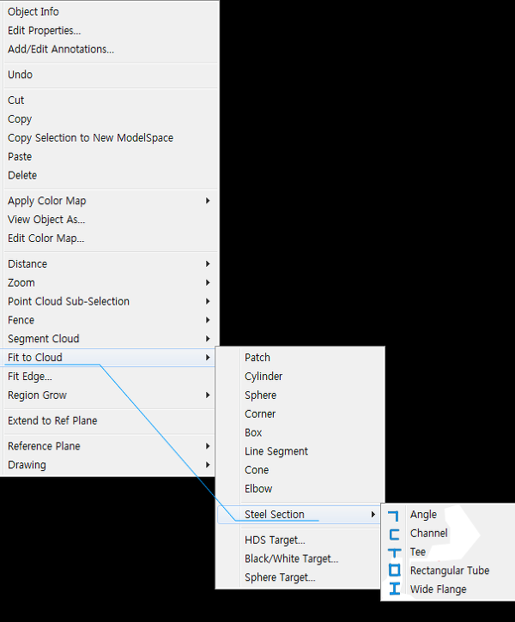
Task: Select Elbow fit option
Action: [258, 489]
